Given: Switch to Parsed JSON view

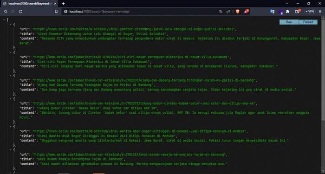Looking at the screenshot, I should pyautogui.click(x=308, y=22).
